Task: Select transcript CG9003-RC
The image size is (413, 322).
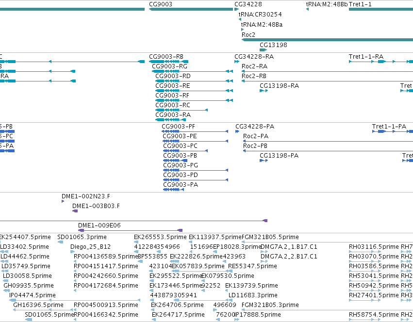Action: tap(182, 110)
